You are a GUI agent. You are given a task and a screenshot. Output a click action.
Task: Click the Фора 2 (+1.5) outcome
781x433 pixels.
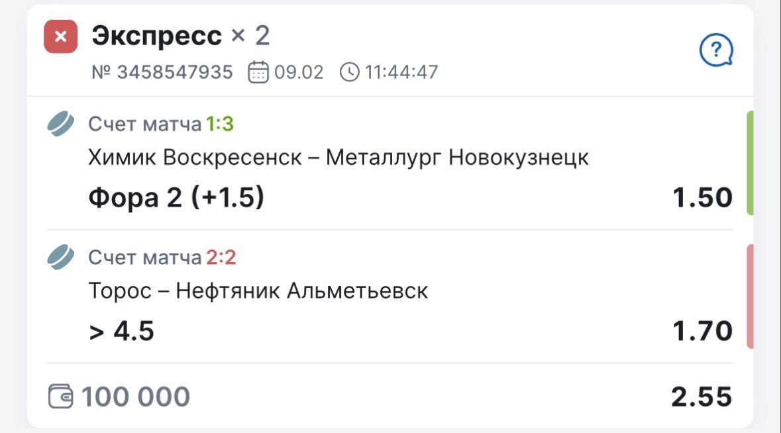pos(176,198)
